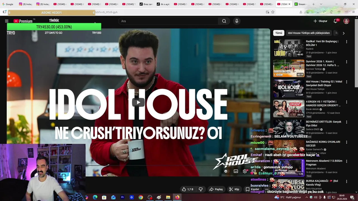Open the YouTube hamburger guide menu

7,21
